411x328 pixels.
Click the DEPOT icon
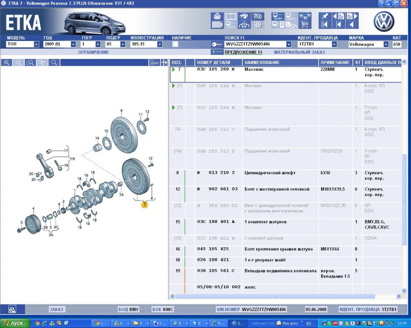[291, 17]
